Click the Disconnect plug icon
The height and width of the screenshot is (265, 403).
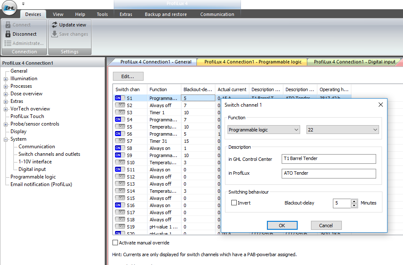point(8,34)
